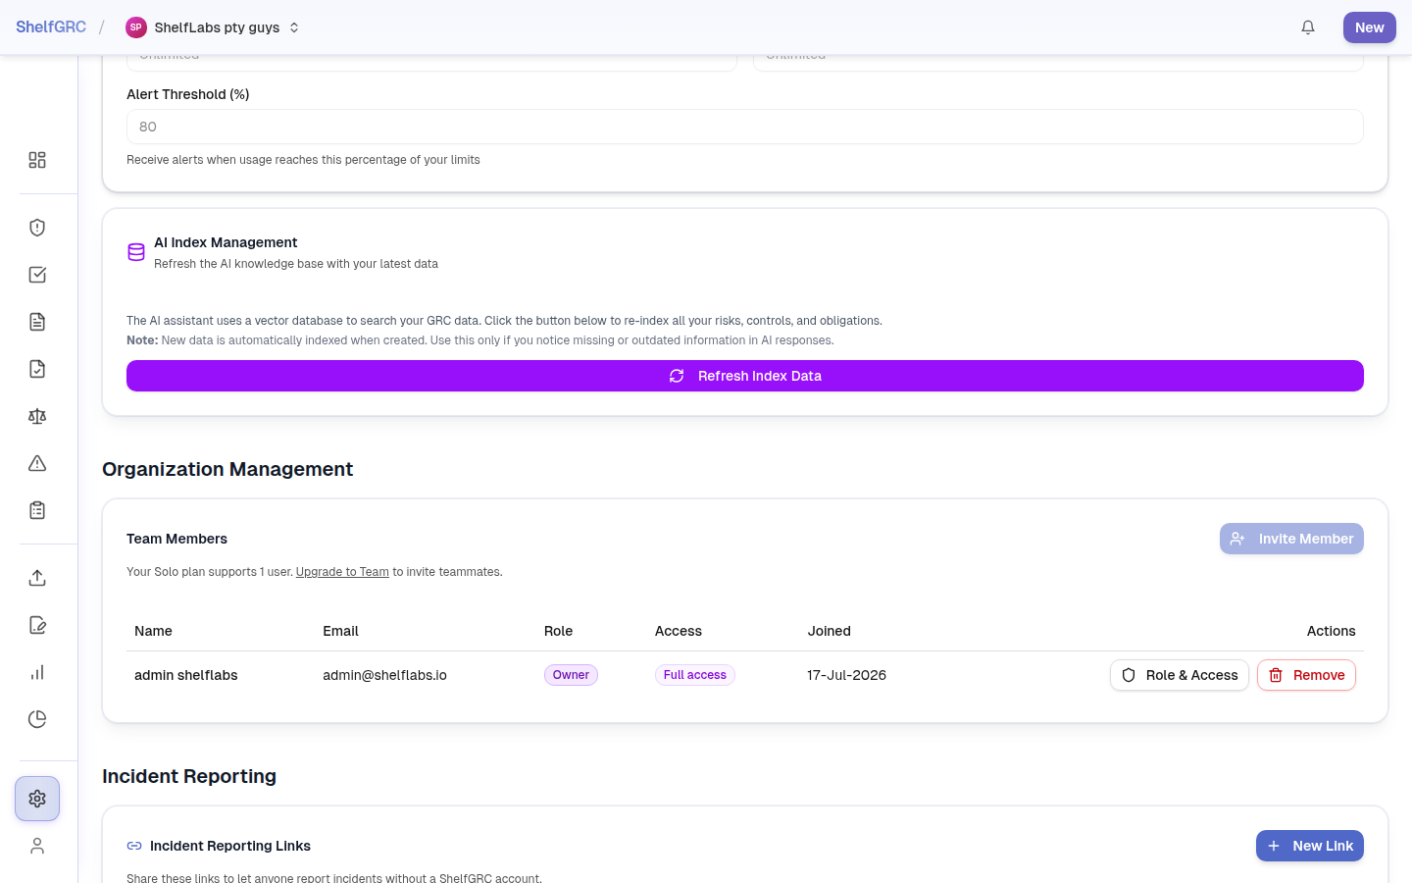Open the notifications bell
Screen dimensions: 1412x883
pyautogui.click(x=1308, y=27)
